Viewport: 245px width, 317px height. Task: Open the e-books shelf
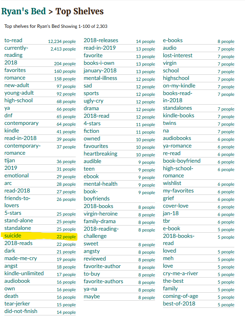tap(173, 41)
